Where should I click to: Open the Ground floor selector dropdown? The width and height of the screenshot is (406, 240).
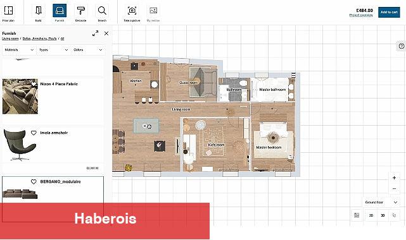point(381,202)
